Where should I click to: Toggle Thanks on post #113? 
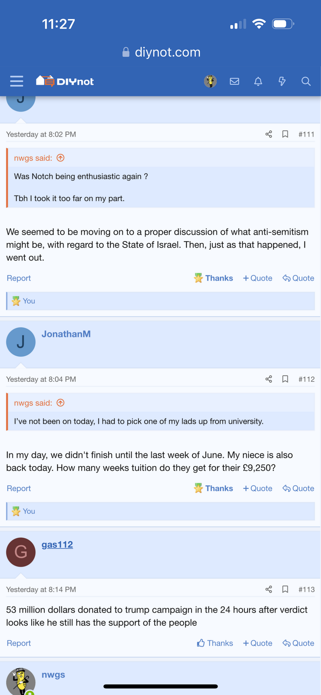(x=215, y=643)
